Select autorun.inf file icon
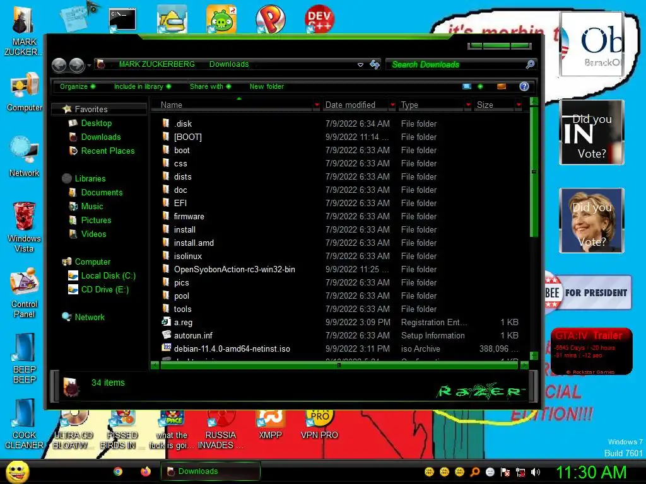The image size is (646, 484). click(x=166, y=335)
